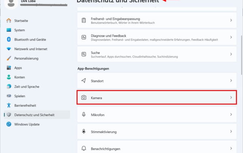Click the Apps icon in sidebar
The image size is (243, 153).
[x=9, y=68]
